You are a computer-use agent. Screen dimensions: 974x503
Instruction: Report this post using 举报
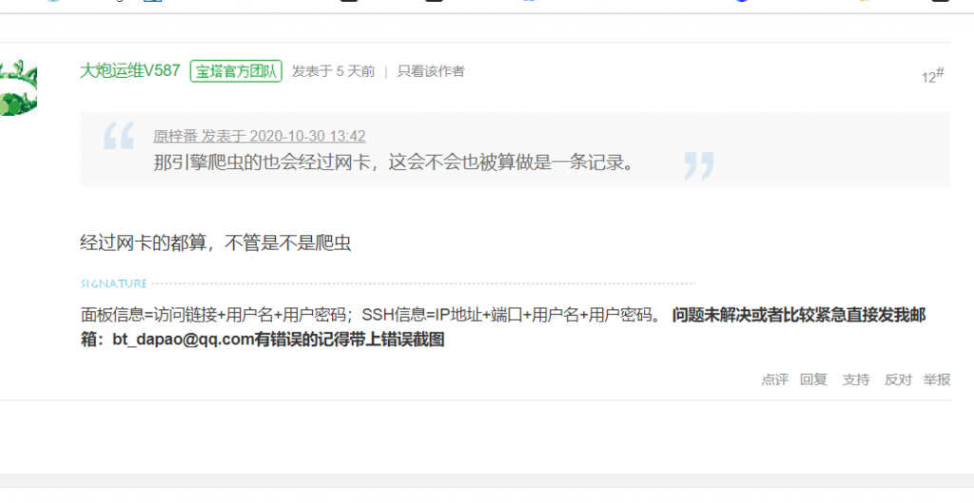pos(937,379)
